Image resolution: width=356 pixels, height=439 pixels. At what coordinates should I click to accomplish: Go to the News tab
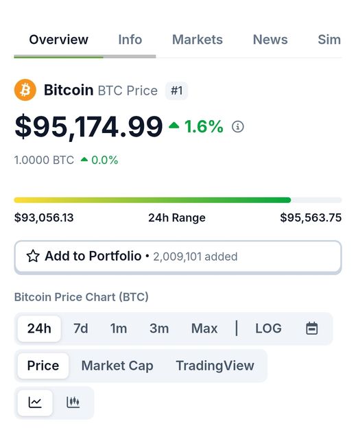[270, 40]
